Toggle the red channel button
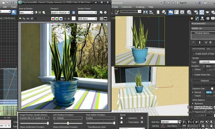 (x=53, y=19)
